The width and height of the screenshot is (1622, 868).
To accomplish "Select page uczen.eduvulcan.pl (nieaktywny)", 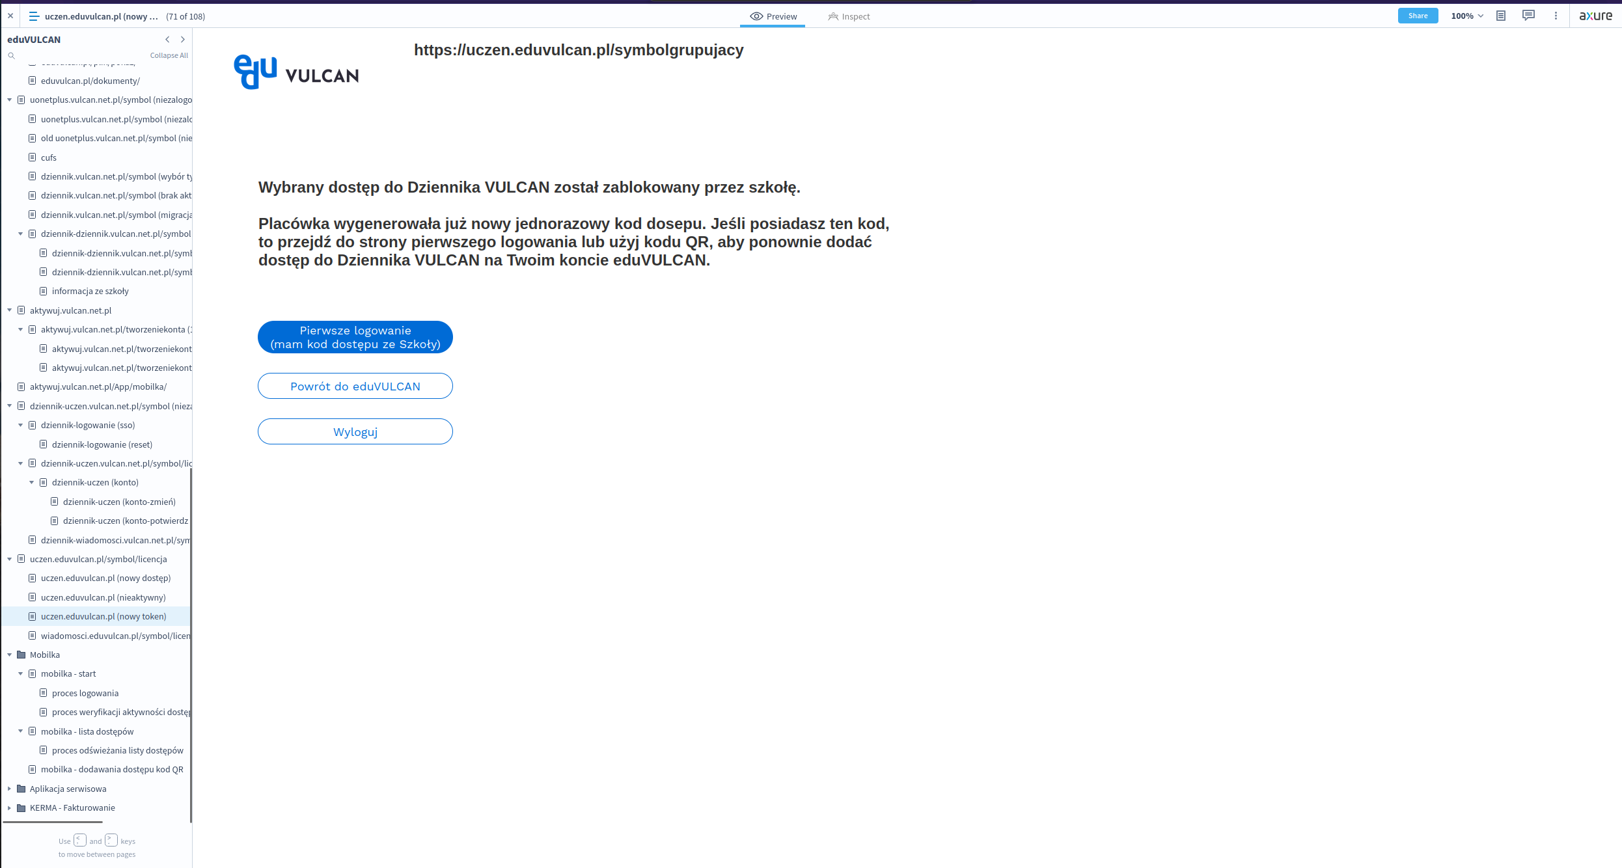I will pyautogui.click(x=103, y=597).
